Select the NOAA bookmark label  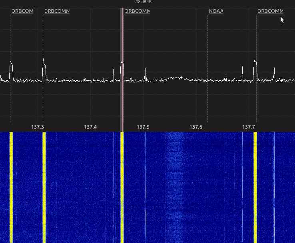tap(216, 11)
